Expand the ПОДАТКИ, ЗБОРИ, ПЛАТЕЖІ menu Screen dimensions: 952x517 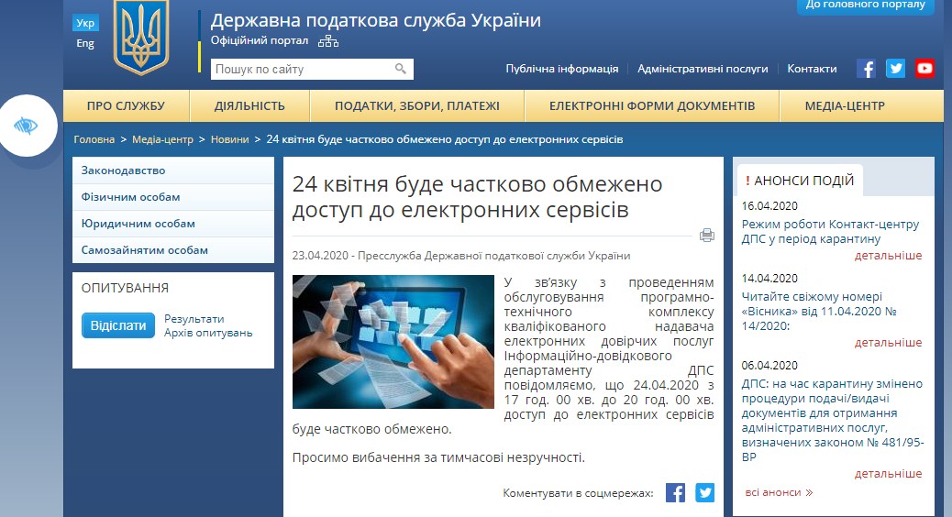pyautogui.click(x=416, y=106)
